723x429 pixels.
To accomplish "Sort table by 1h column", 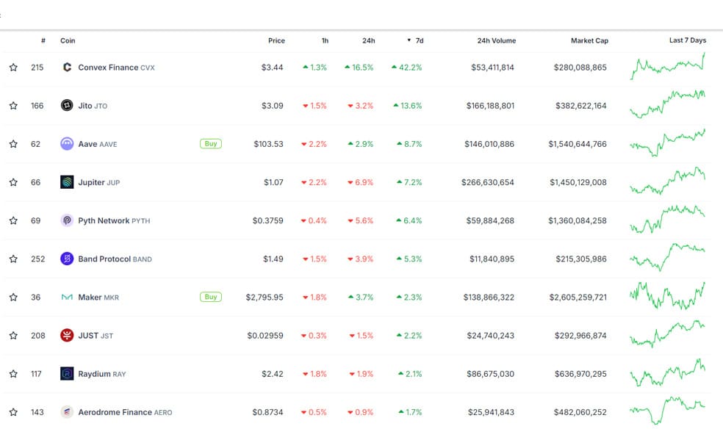I will pos(325,40).
